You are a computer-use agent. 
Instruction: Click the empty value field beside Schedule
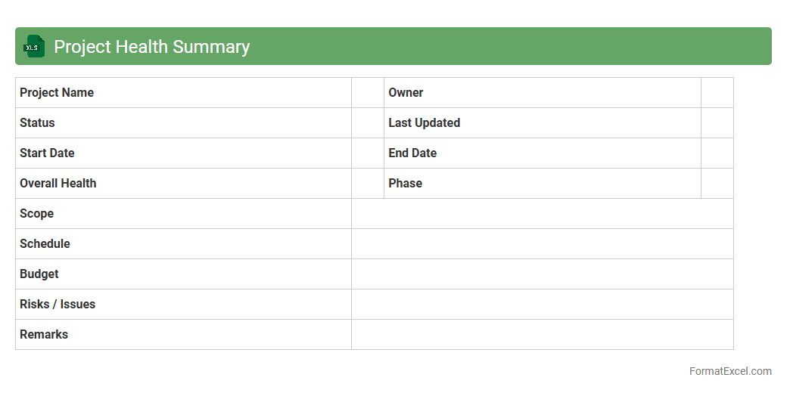[x=542, y=244]
